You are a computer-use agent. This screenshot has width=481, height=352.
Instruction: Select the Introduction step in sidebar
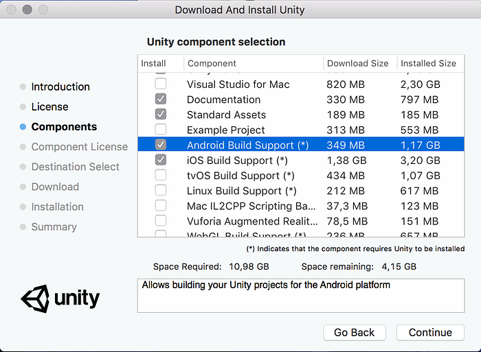pyautogui.click(x=60, y=87)
